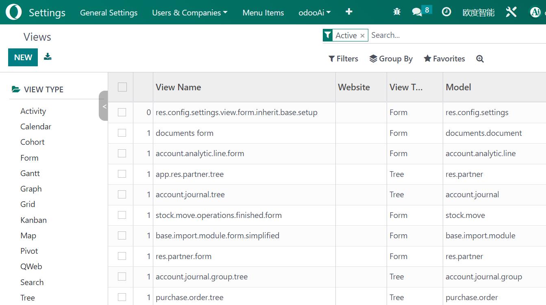Open the debug bug icon menu
This screenshot has width=546, height=305.
coord(397,12)
